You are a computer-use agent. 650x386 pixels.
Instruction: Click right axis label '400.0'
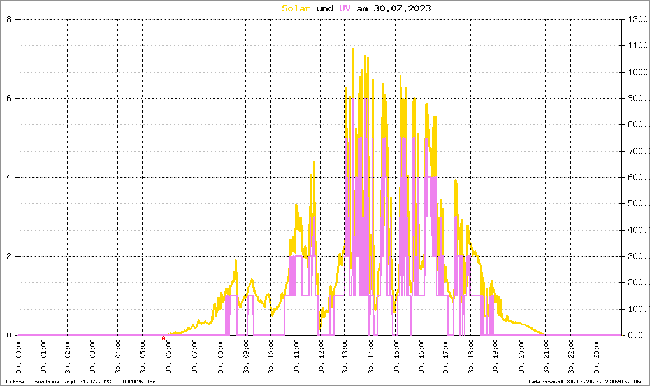click(639, 231)
